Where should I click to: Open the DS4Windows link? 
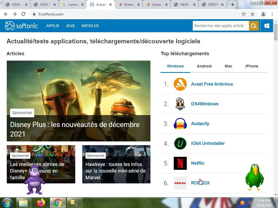point(205,104)
